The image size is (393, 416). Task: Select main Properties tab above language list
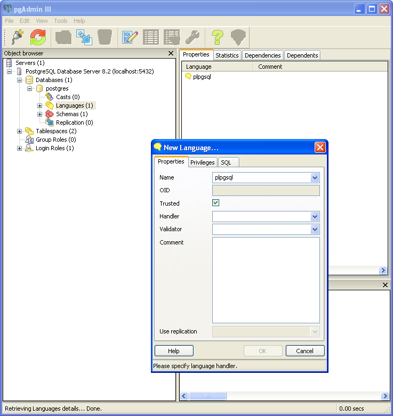point(196,54)
